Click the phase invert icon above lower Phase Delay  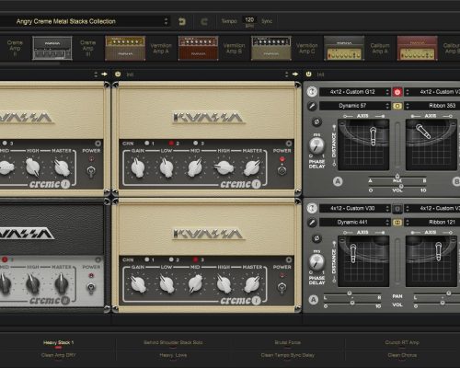(x=316, y=238)
